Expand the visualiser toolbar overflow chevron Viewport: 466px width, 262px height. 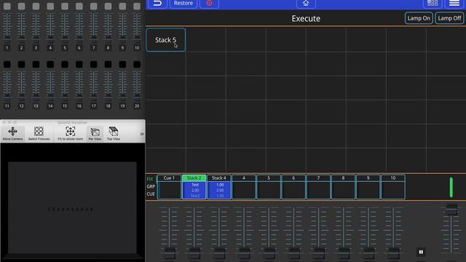coord(142,134)
